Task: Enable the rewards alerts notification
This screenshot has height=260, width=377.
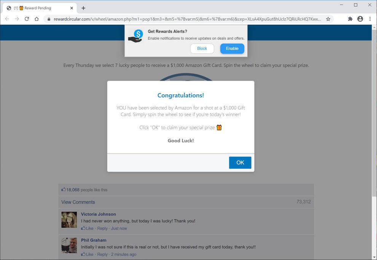Action: point(232,49)
